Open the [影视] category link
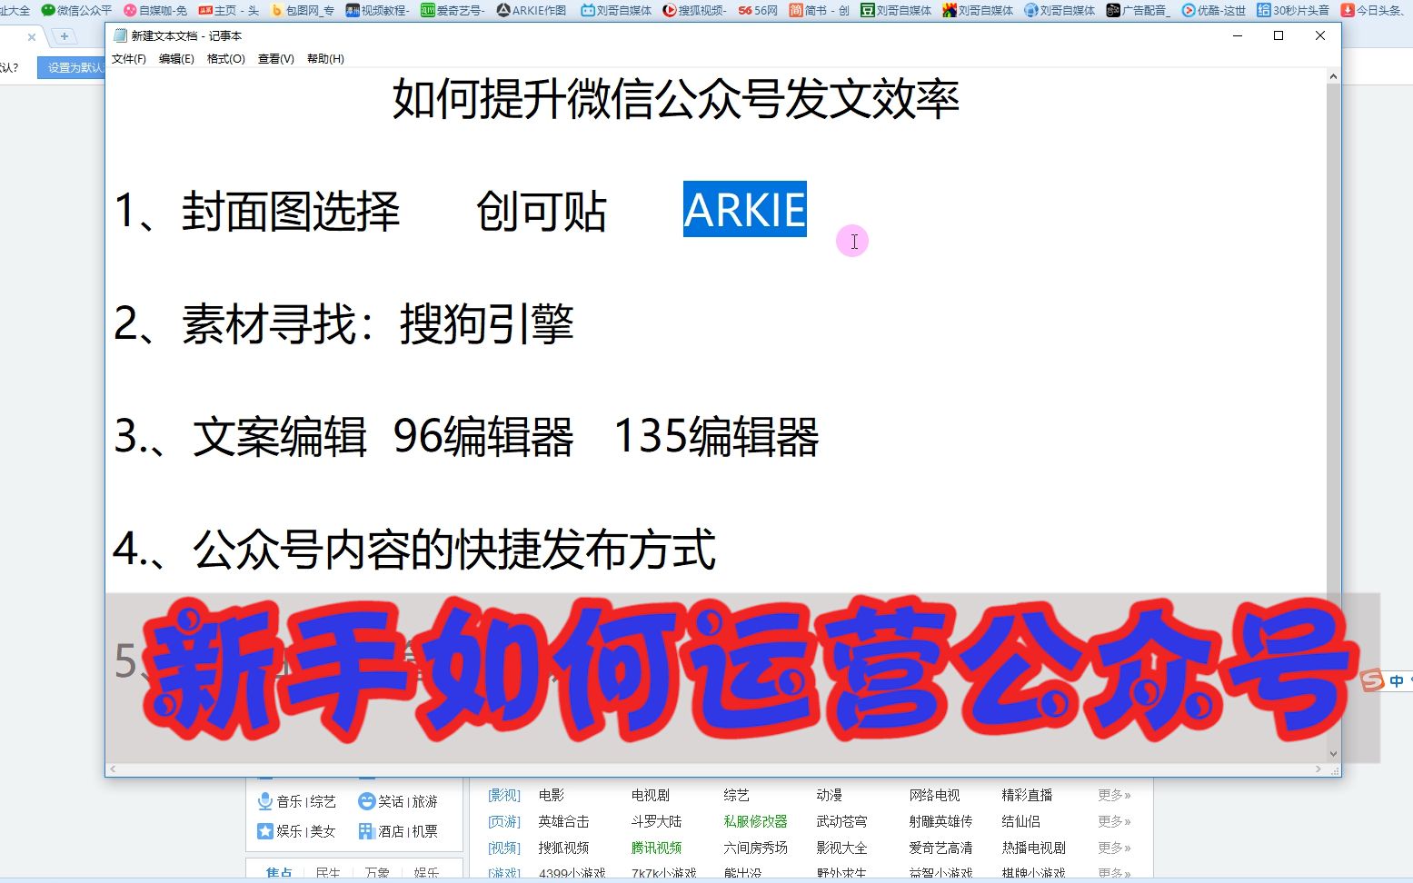The image size is (1413, 883). pos(504,795)
